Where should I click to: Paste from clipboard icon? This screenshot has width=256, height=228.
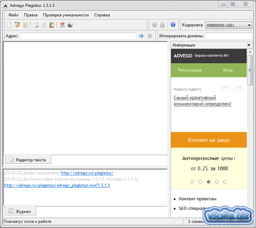click(x=52, y=25)
